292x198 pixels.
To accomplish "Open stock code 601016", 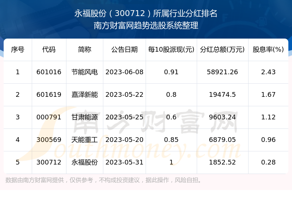I will (49, 72).
